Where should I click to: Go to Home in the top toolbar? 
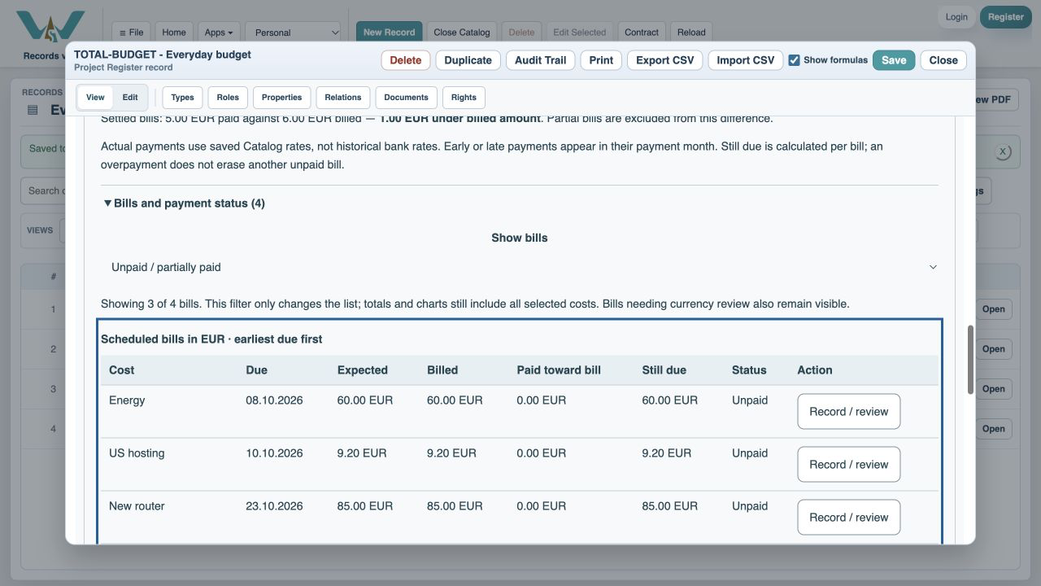click(174, 33)
